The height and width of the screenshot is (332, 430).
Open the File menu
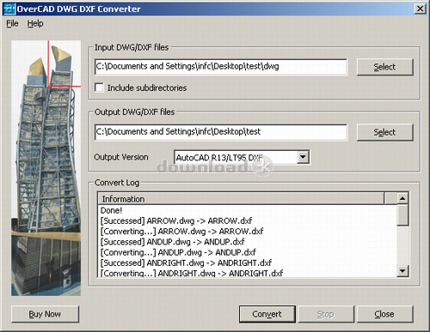(12, 23)
